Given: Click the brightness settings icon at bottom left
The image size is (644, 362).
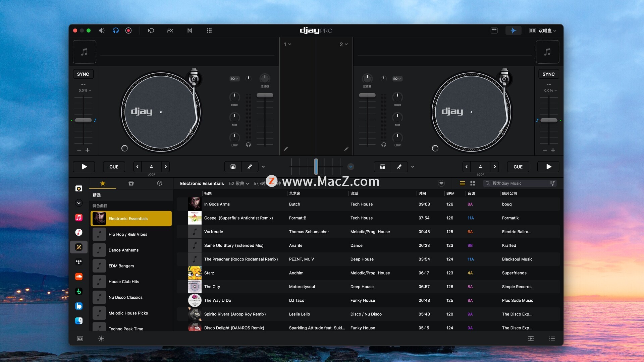Looking at the screenshot, I should [101, 339].
